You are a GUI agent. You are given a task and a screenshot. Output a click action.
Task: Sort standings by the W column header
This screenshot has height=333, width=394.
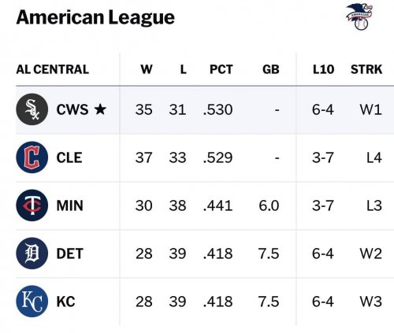click(x=147, y=69)
